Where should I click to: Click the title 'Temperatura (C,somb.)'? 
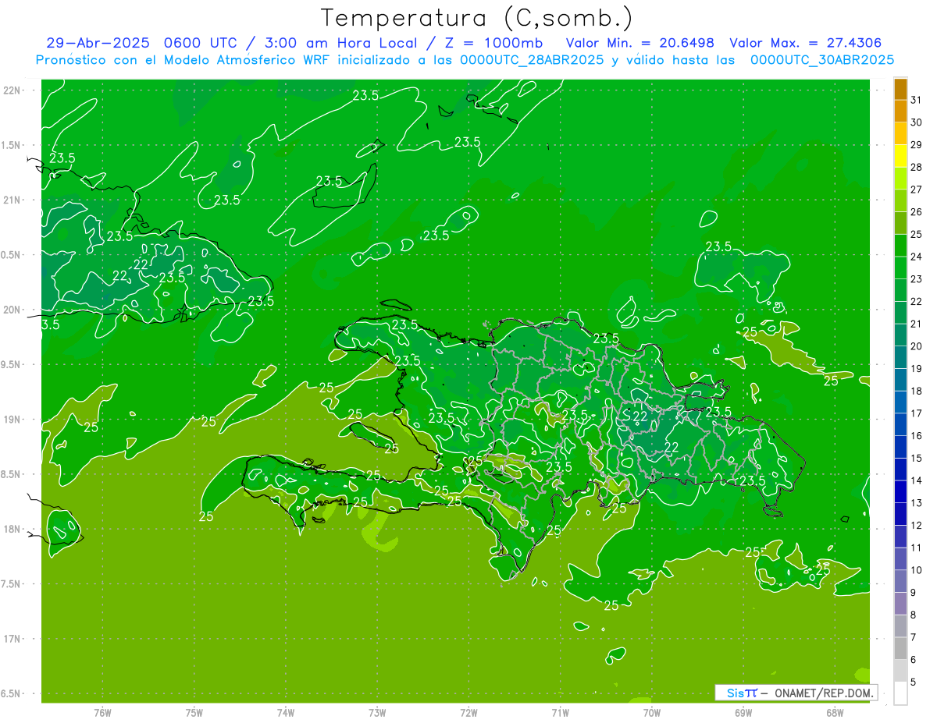click(x=476, y=18)
